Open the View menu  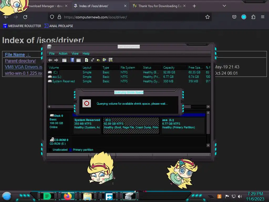tap(75, 54)
